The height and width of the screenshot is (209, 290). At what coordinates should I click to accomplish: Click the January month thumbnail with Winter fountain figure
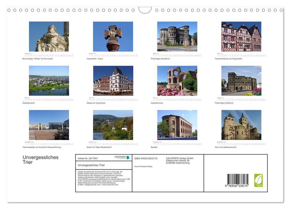pos(49,36)
